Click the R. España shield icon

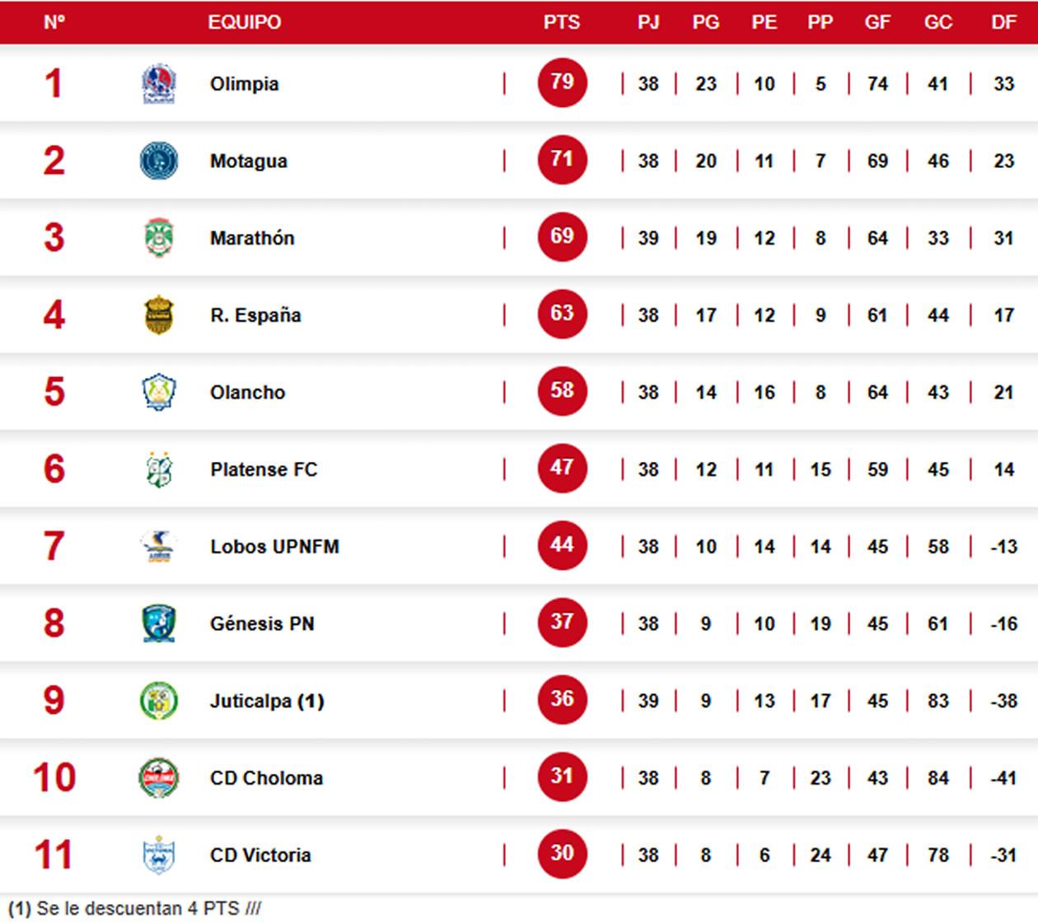(159, 315)
